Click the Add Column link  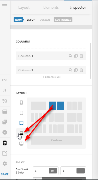[51, 77]
